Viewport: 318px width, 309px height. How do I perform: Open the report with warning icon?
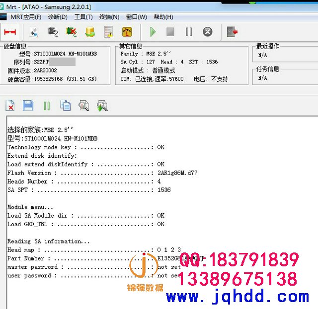(108, 32)
